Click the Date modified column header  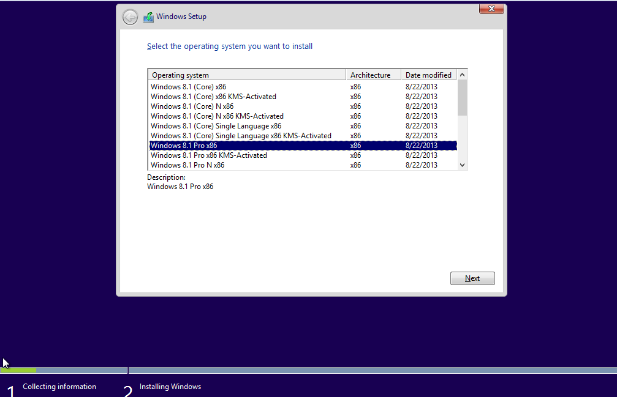429,75
